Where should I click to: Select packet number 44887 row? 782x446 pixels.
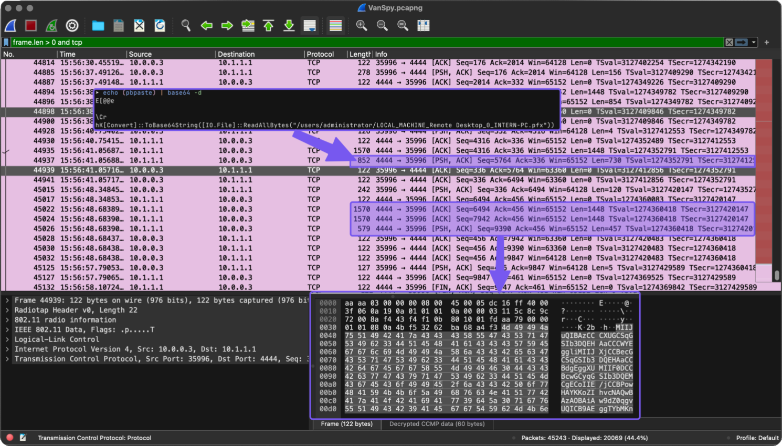(378, 82)
